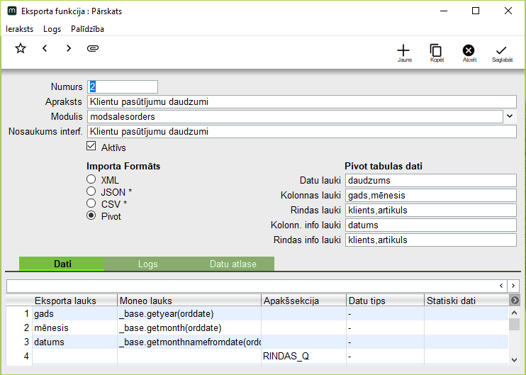Choose JSON import format option
This screenshot has height=375, width=526.
(x=91, y=191)
